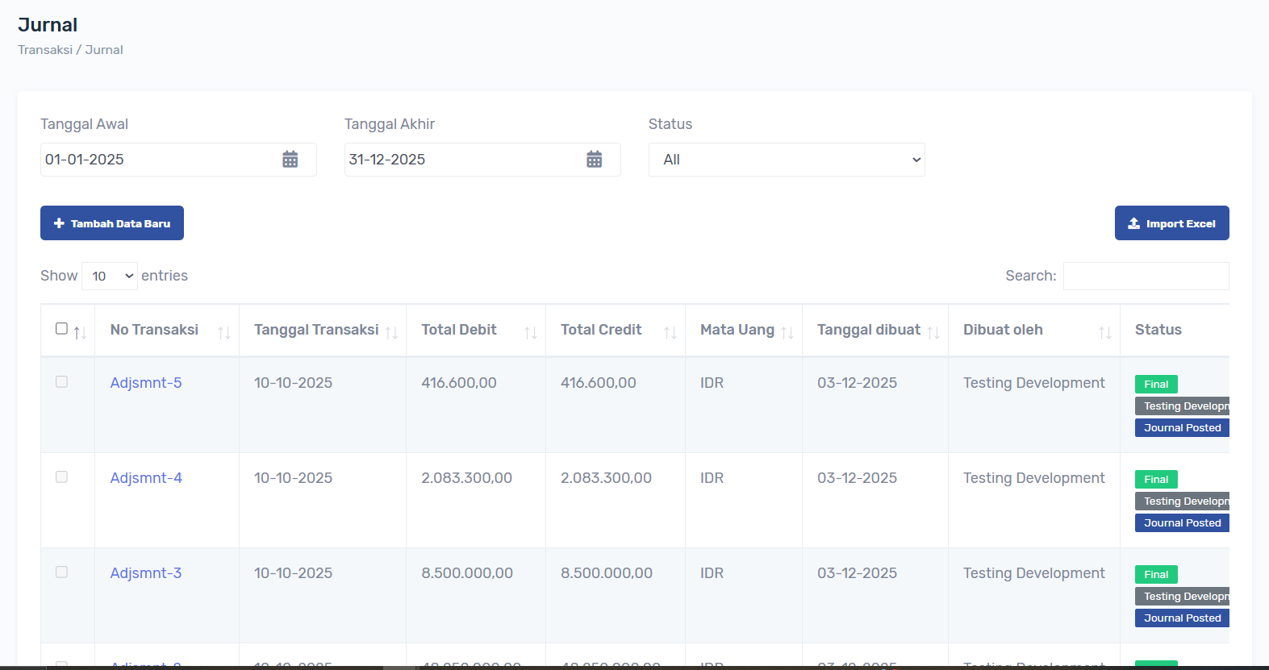Open the Tanggal Akhir calendar picker icon
The image size is (1269, 670).
[595, 160]
